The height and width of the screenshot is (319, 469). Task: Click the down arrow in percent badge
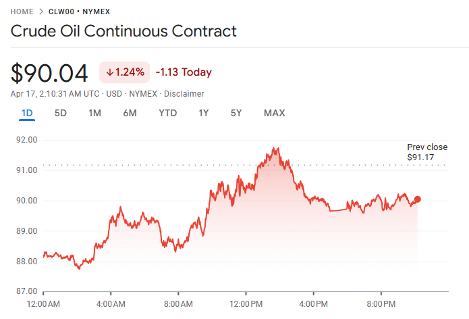click(109, 72)
